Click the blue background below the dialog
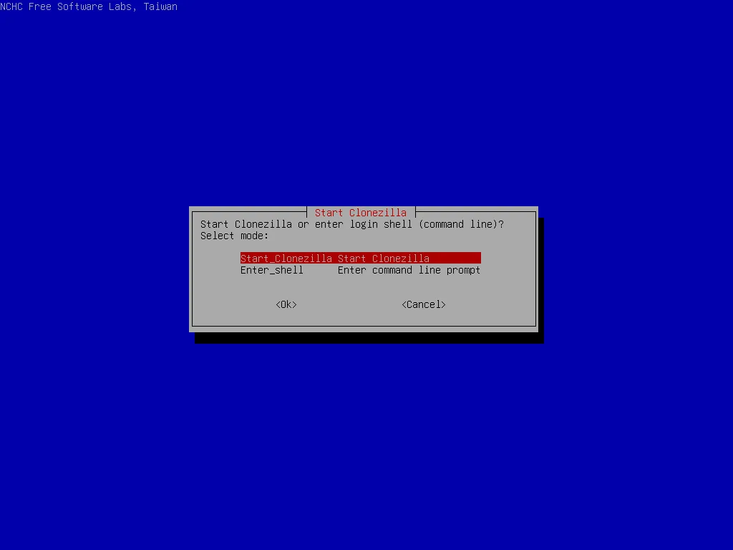 coord(366,444)
